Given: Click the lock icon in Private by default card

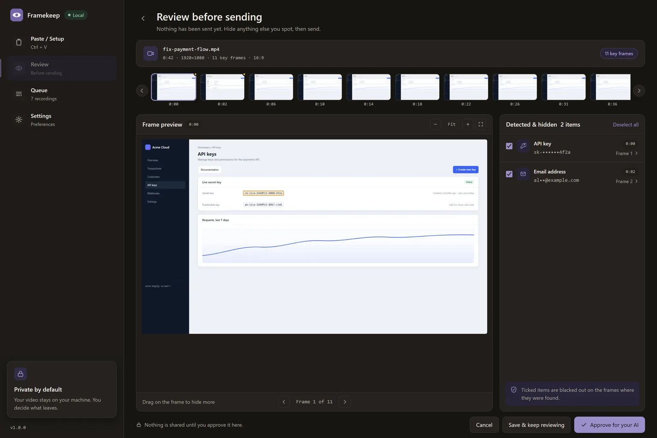Looking at the screenshot, I should click(21, 374).
